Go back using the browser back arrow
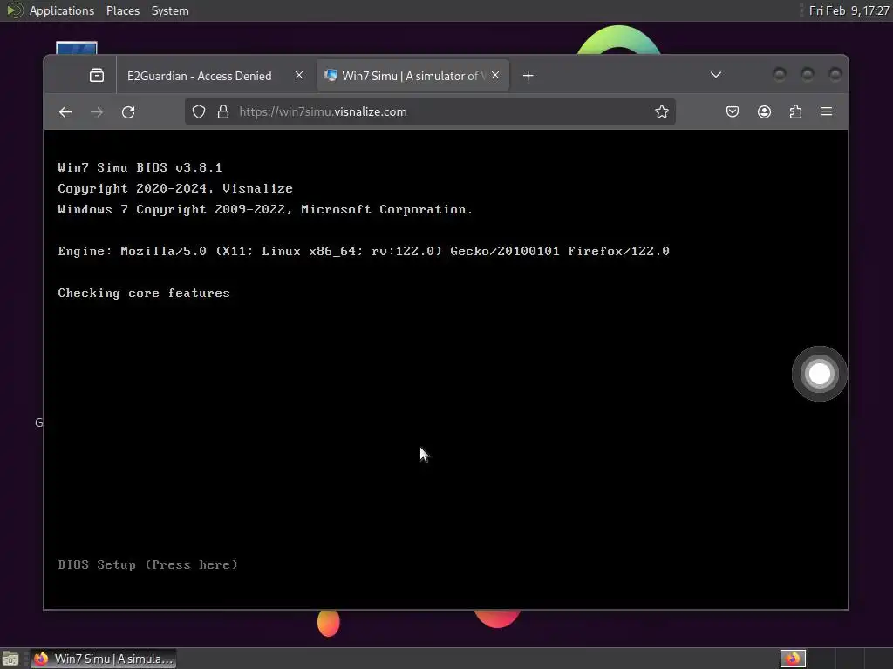 click(x=65, y=112)
